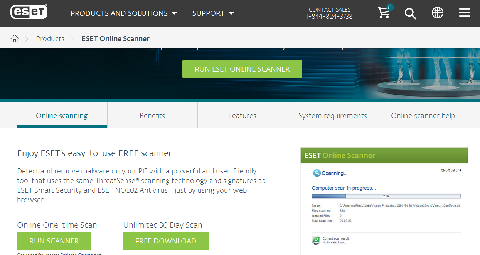
Task: Click 'No threats found.' text
Action: click(x=334, y=243)
